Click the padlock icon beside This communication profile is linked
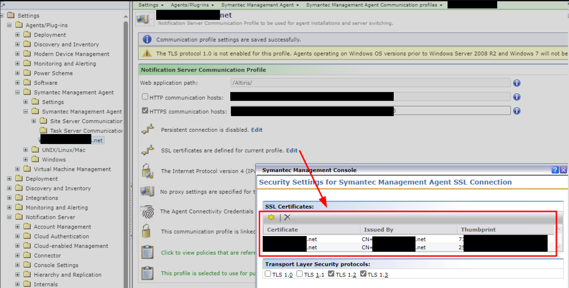This screenshot has width=569, height=288. 147,231
